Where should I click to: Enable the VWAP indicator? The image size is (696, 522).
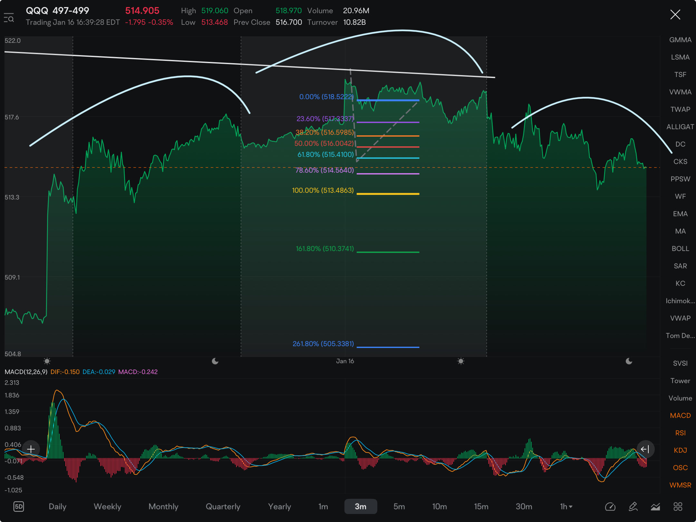point(680,318)
